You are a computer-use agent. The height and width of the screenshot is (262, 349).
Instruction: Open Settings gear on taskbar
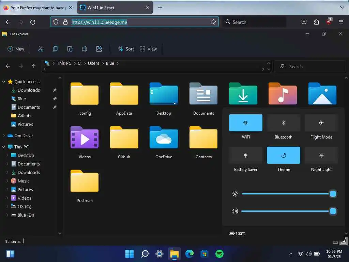click(x=160, y=254)
